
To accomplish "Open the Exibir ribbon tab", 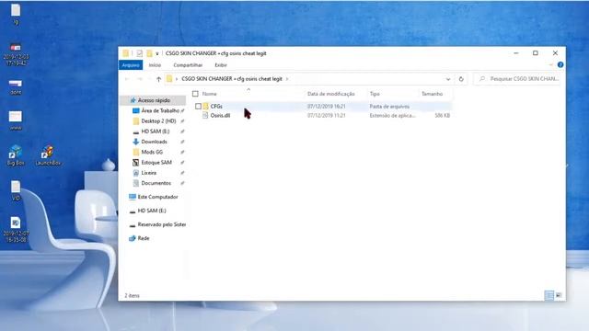I will coord(221,65).
